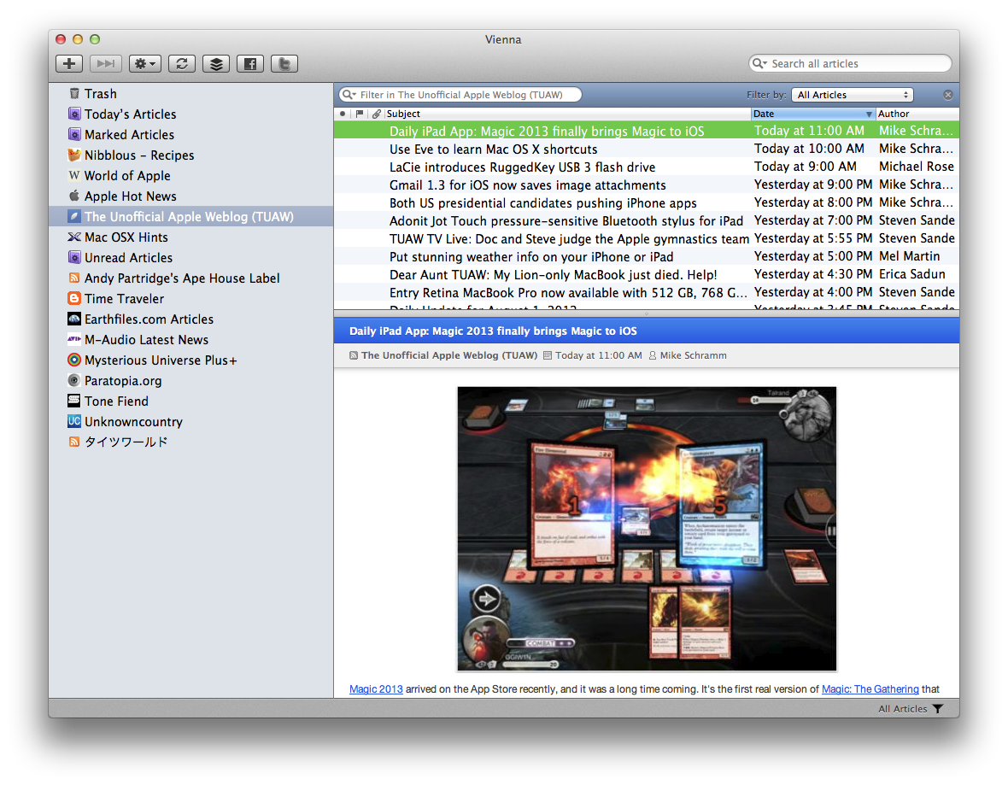Refresh all subscriptions
Image resolution: width=1008 pixels, height=785 pixels.
point(182,64)
